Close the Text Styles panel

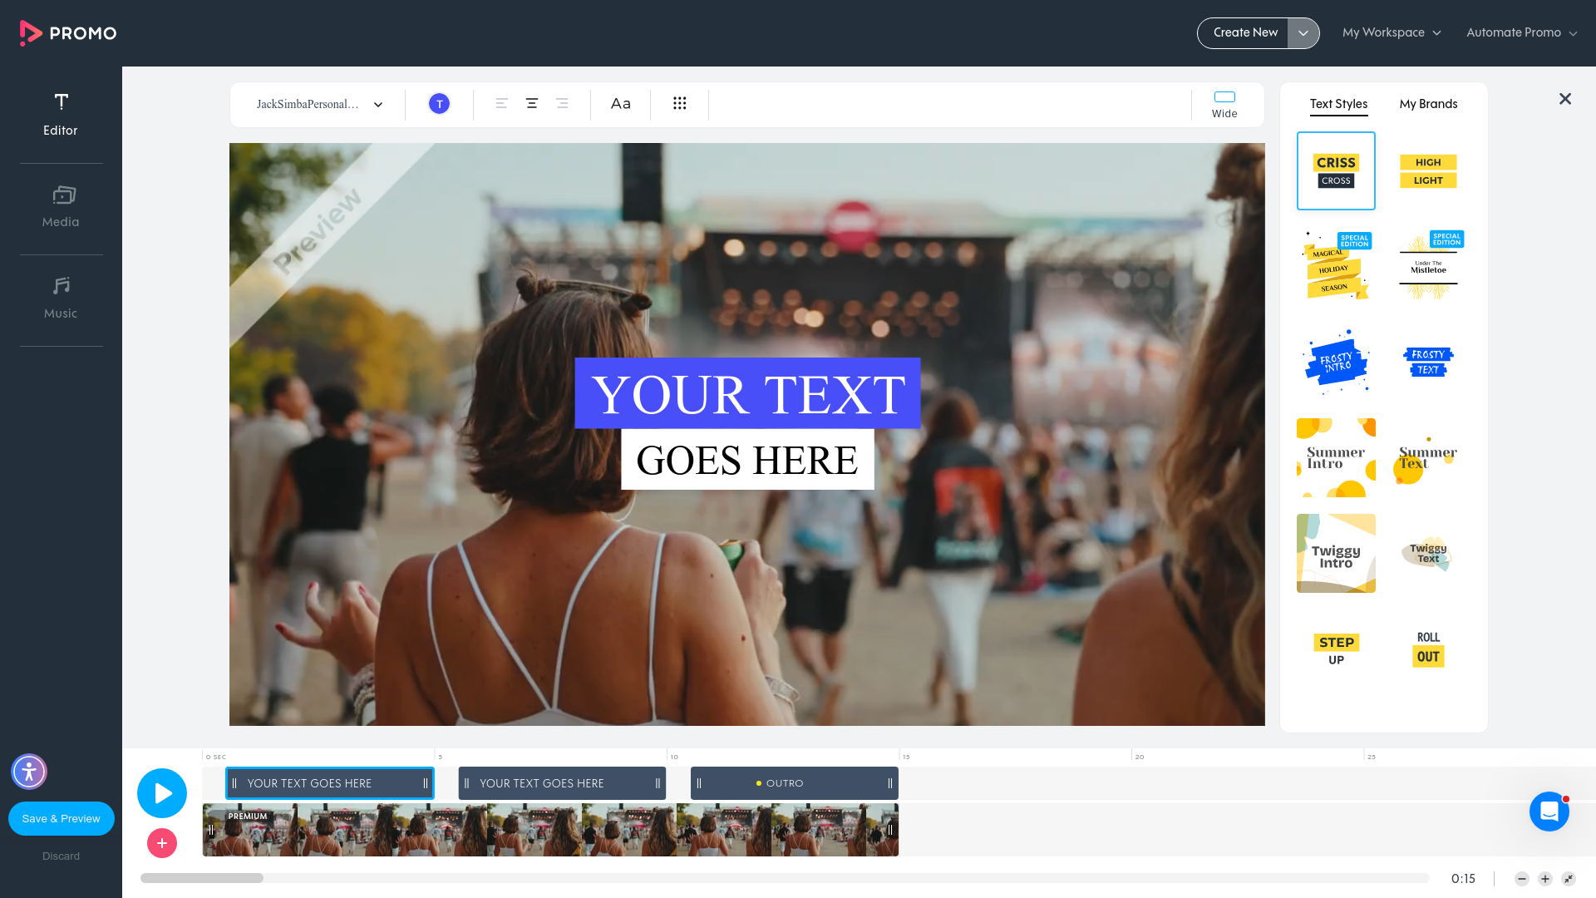click(x=1565, y=99)
